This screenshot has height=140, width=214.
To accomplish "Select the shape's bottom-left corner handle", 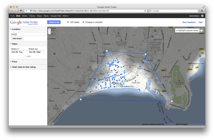I will click(x=81, y=99).
